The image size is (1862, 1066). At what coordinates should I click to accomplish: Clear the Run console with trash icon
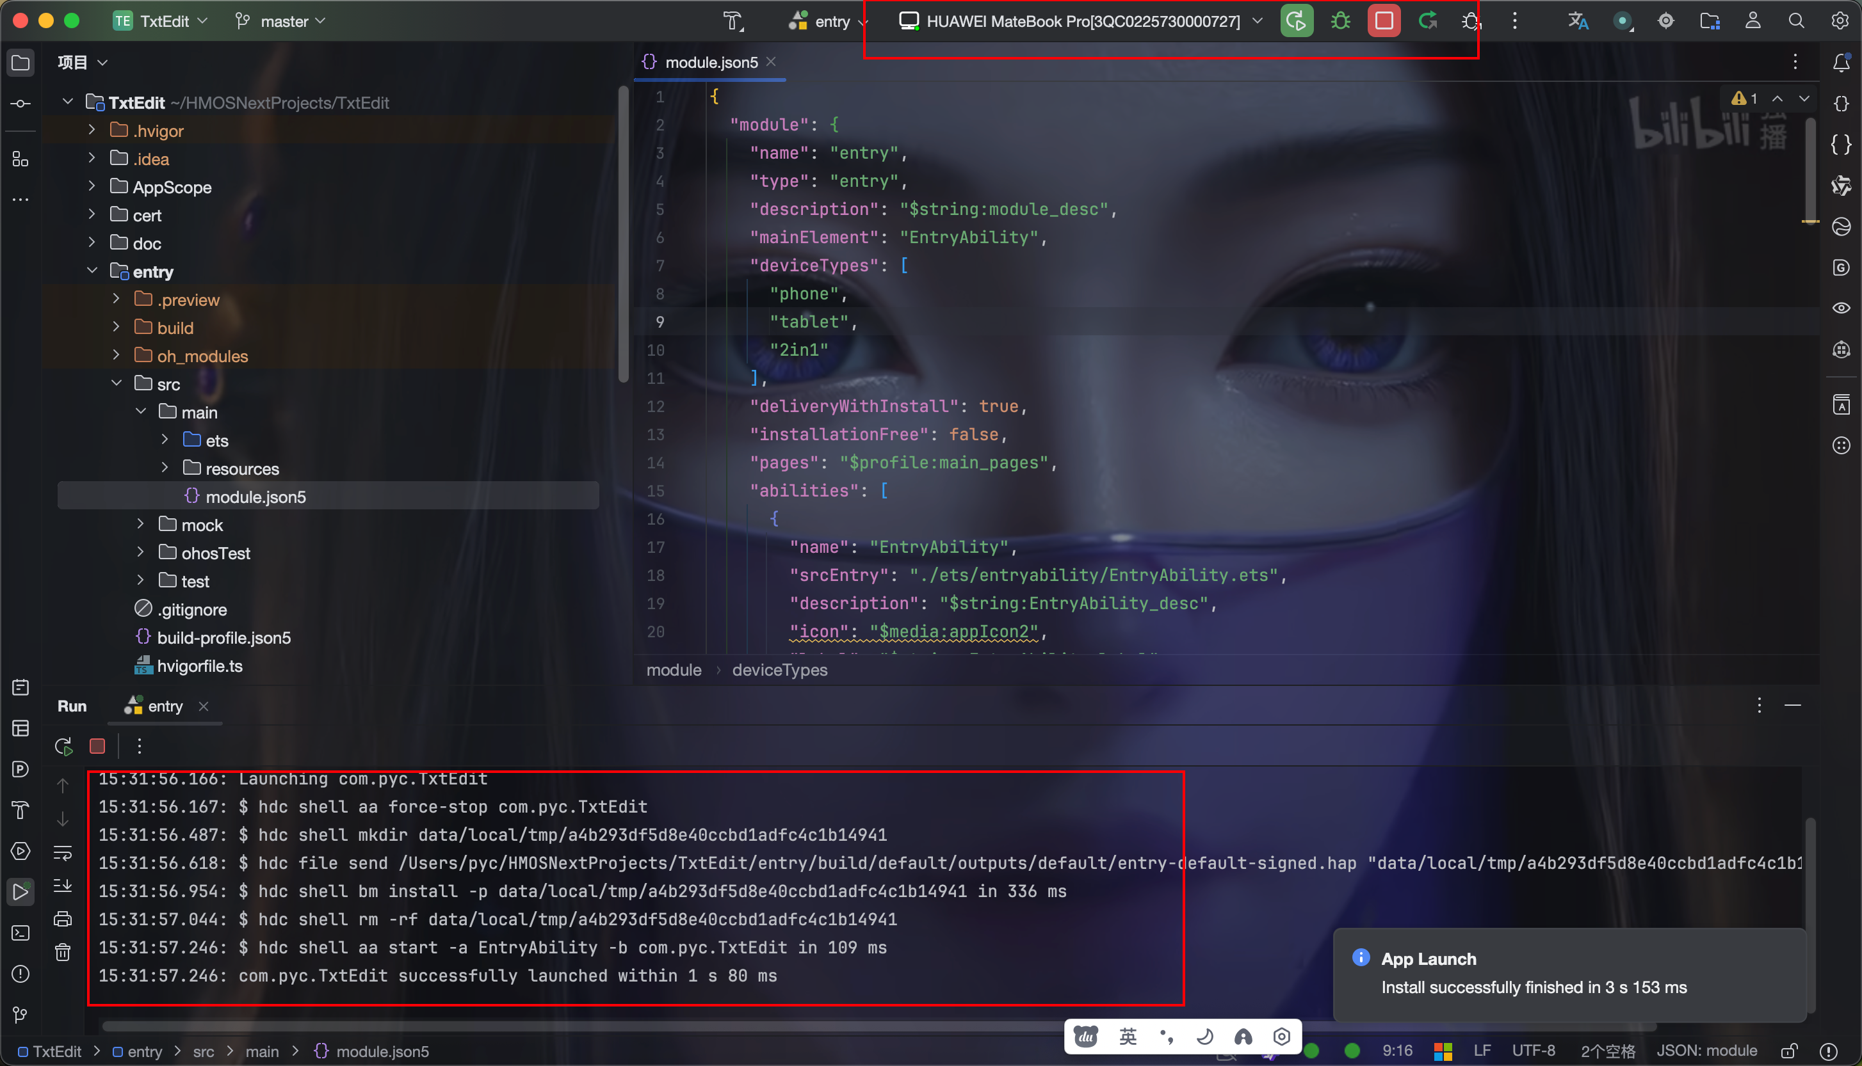[x=63, y=952]
